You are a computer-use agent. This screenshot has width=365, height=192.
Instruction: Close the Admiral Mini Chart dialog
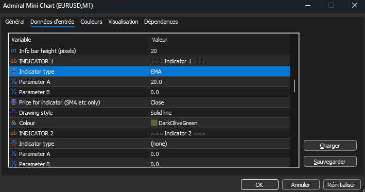click(355, 5)
